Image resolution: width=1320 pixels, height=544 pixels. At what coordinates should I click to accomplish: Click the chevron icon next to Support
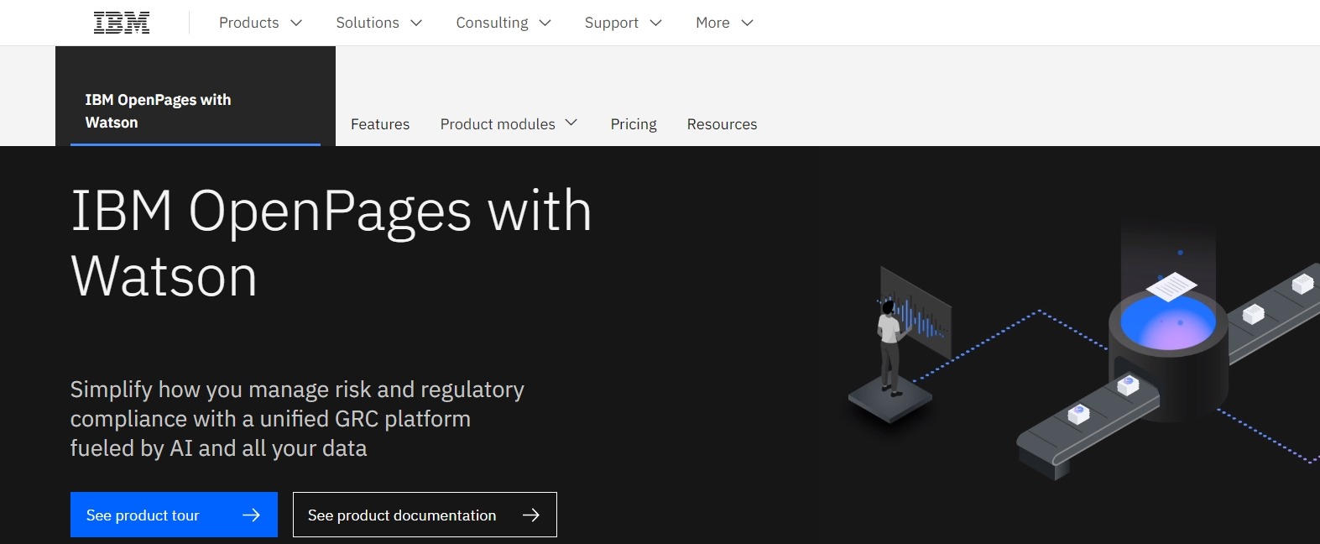656,23
